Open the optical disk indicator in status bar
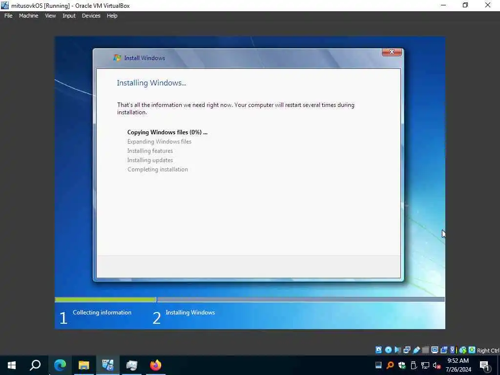 click(388, 350)
